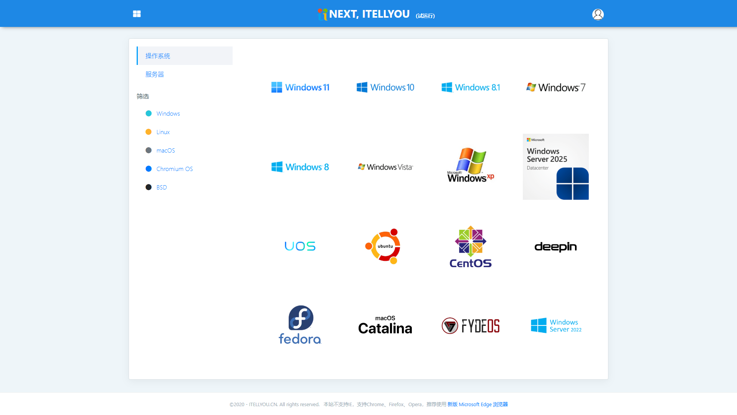Select the Windows 10 logo

click(x=385, y=87)
